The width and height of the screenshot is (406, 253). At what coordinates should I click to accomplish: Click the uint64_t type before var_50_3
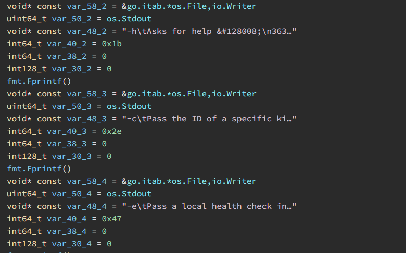coord(27,106)
